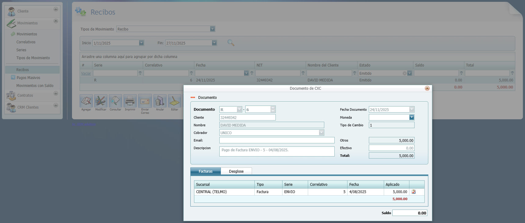This screenshot has width=525, height=223.
Task: Click the Email input field
Action: (x=277, y=140)
